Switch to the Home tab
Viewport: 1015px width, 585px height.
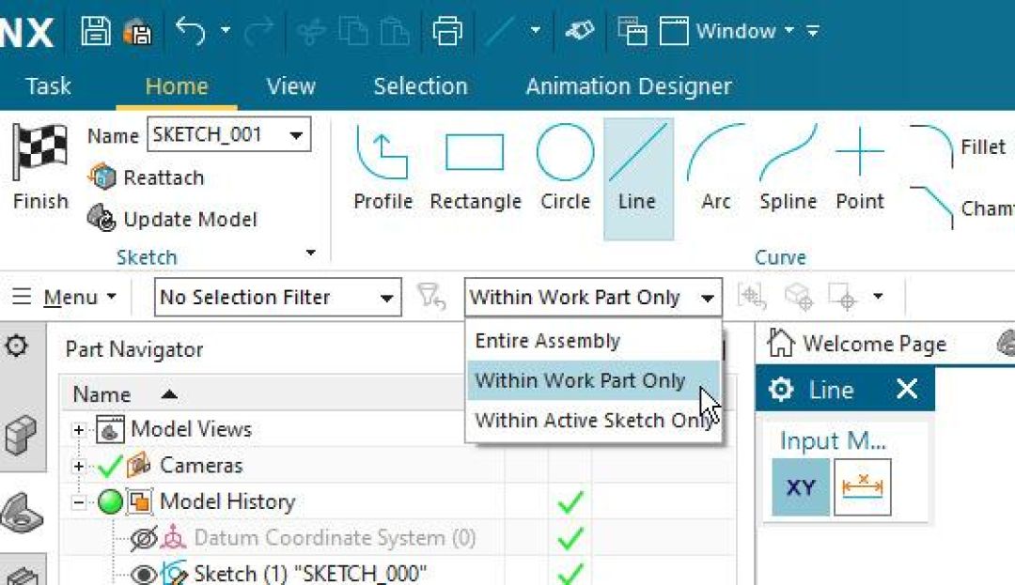pyautogui.click(x=177, y=86)
